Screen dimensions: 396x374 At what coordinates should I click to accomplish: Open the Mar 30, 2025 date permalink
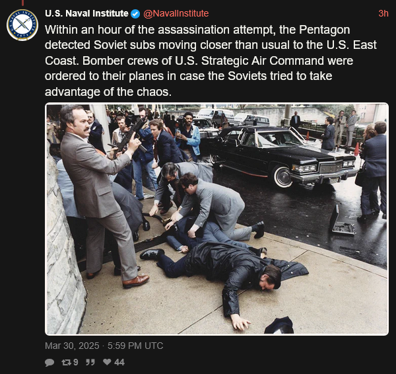pyautogui.click(x=72, y=346)
